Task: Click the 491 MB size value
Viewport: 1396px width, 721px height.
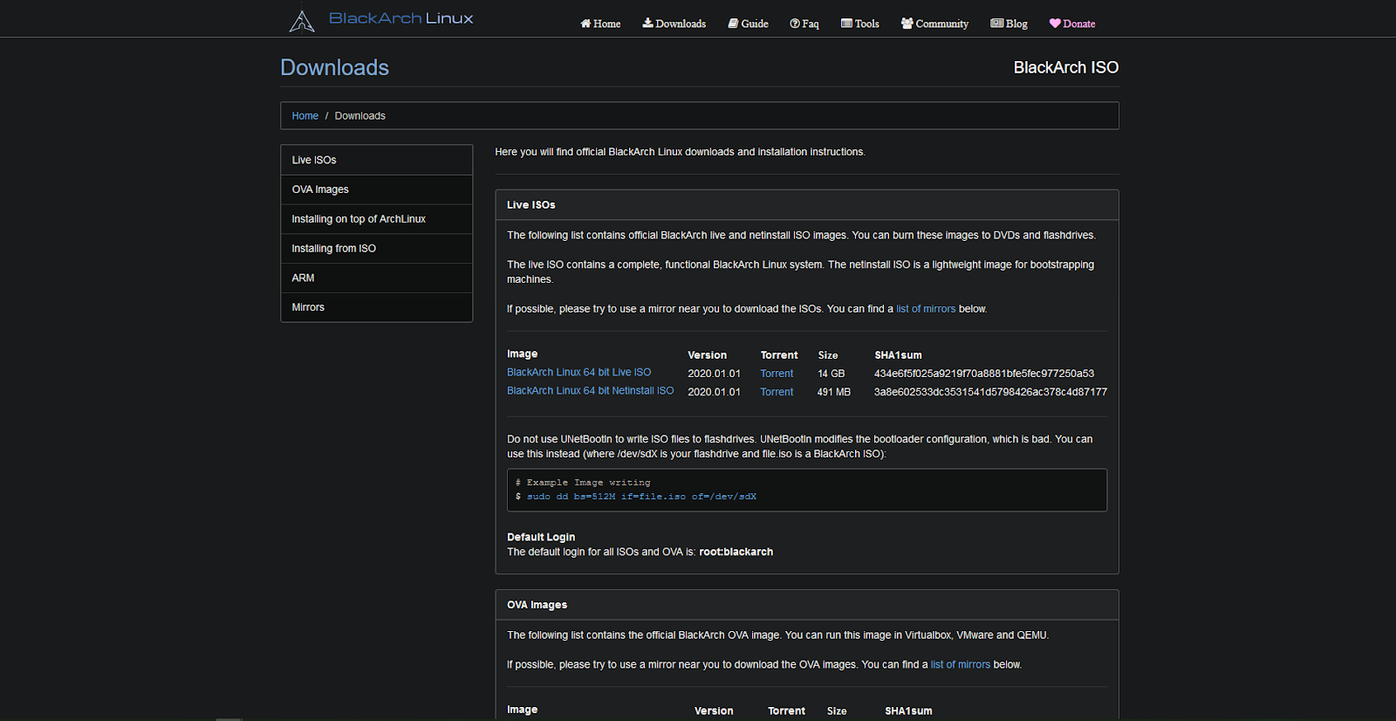Action: point(834,392)
